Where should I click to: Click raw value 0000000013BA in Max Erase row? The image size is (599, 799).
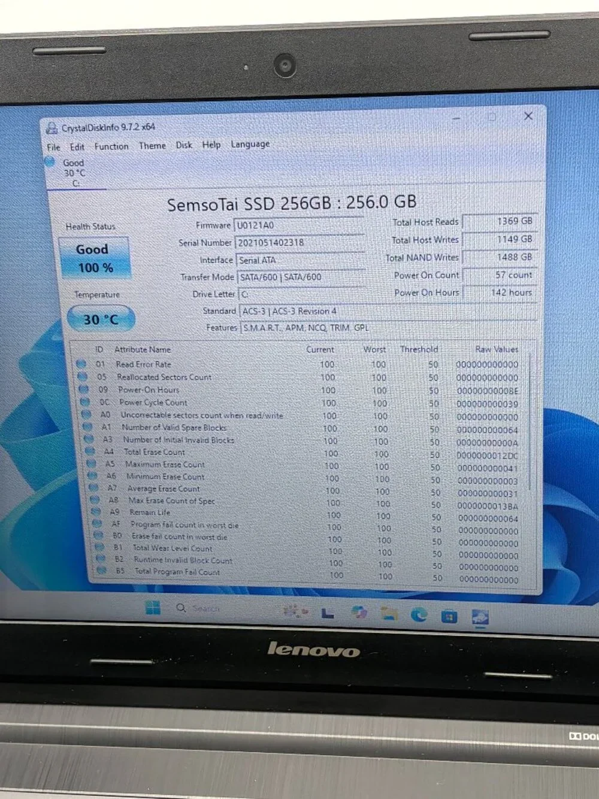coord(488,506)
